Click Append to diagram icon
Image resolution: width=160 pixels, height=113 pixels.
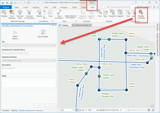(120, 12)
